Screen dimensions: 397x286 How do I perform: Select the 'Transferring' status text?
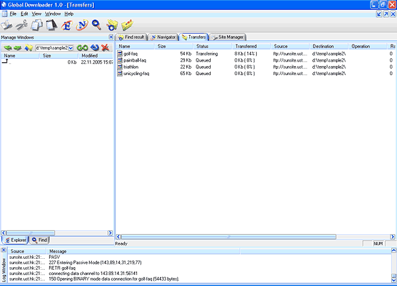(x=207, y=54)
